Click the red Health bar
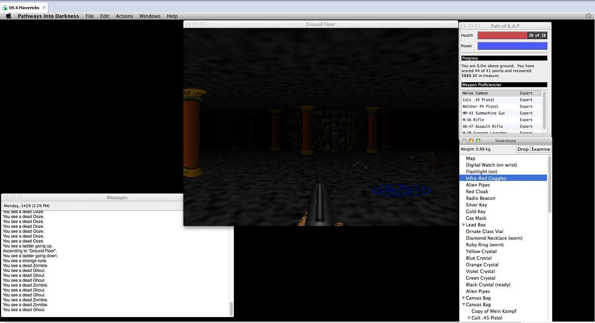Screen dimensions: 595x323 point(502,35)
